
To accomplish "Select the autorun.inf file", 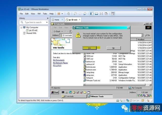I will pyautogui.click(x=90, y=64).
